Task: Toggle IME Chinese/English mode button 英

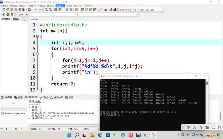Action: (188, 127)
